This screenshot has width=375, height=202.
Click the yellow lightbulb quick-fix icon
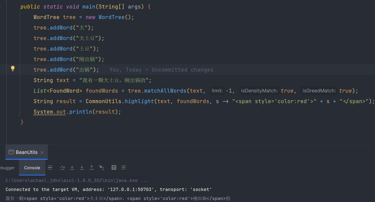point(13,69)
